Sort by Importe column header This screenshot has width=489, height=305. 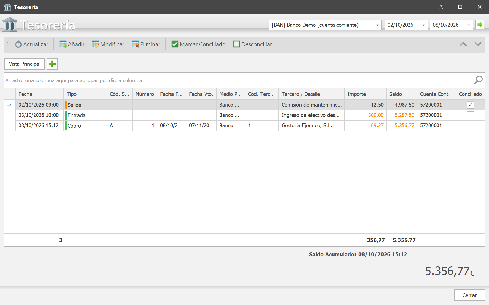(365, 94)
